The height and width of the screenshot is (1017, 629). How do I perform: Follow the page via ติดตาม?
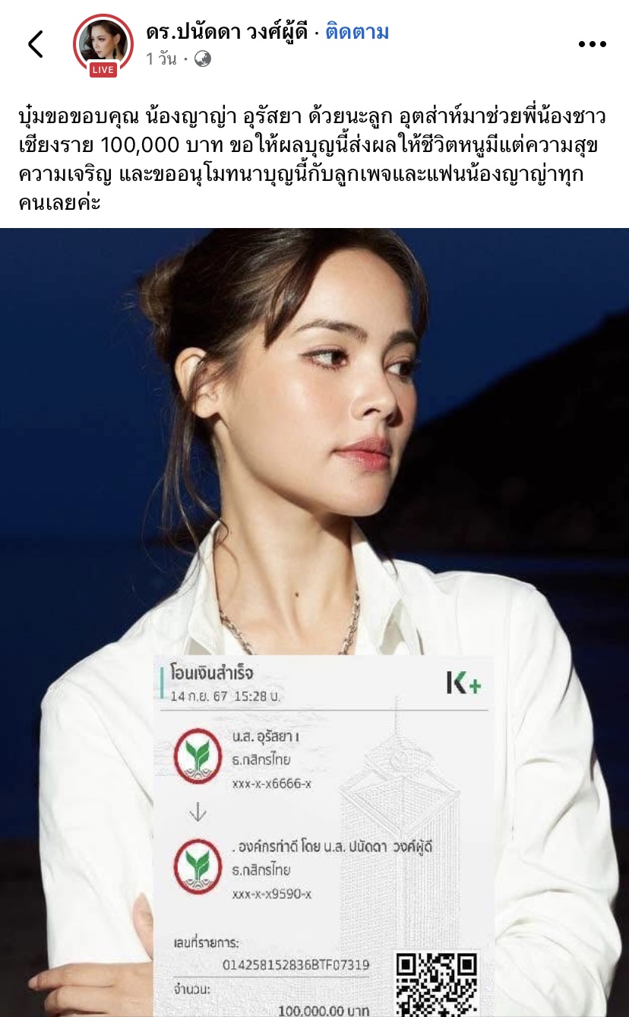(x=357, y=32)
